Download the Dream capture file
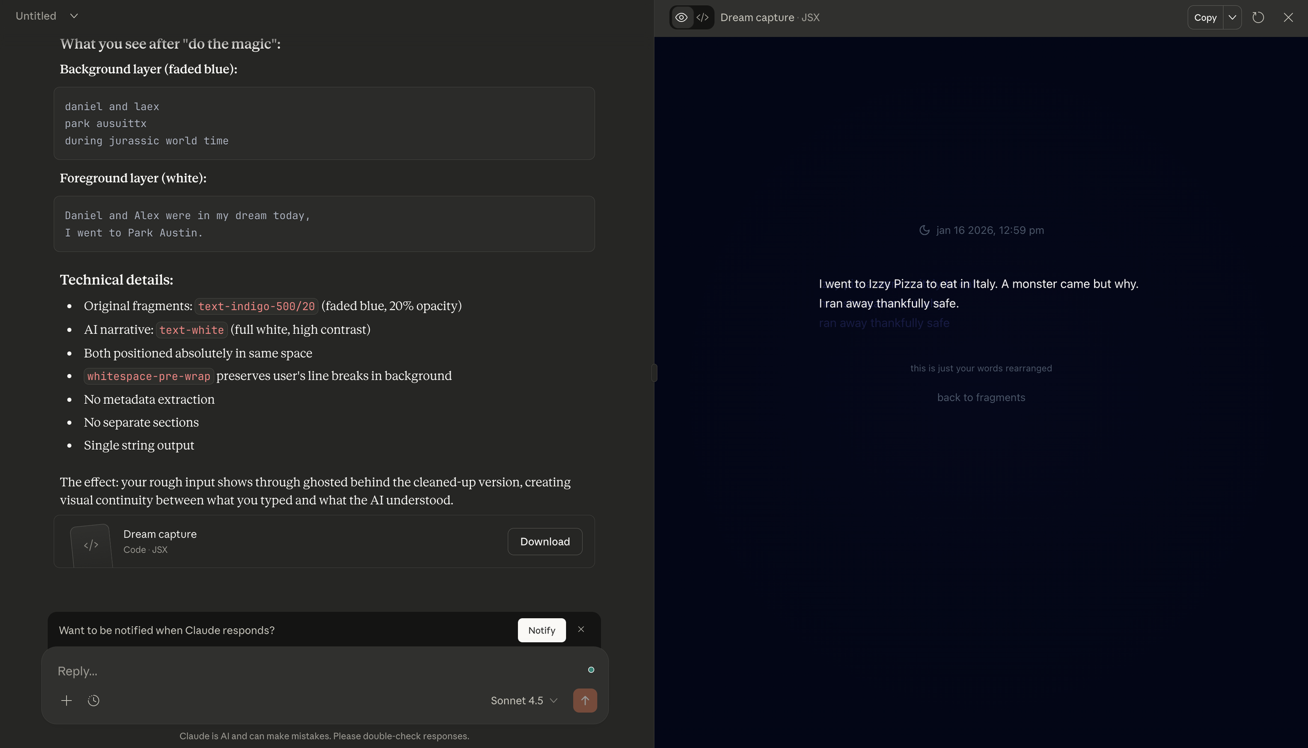The width and height of the screenshot is (1308, 748). [545, 541]
